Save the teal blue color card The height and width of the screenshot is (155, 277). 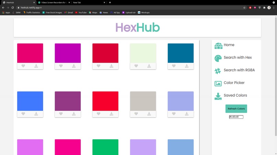point(187,66)
